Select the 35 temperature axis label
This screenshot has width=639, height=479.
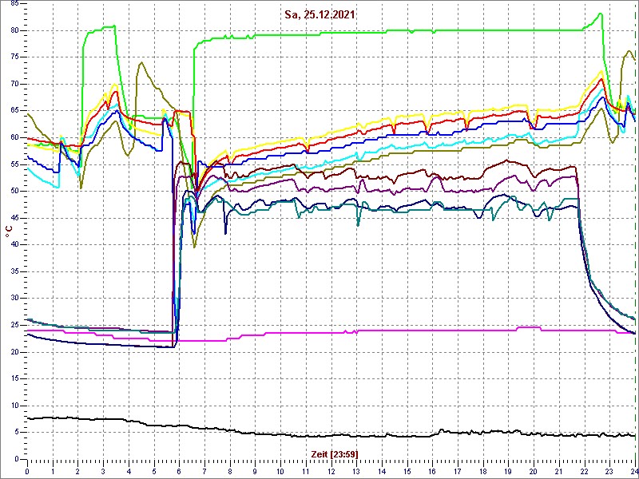pyautogui.click(x=14, y=271)
